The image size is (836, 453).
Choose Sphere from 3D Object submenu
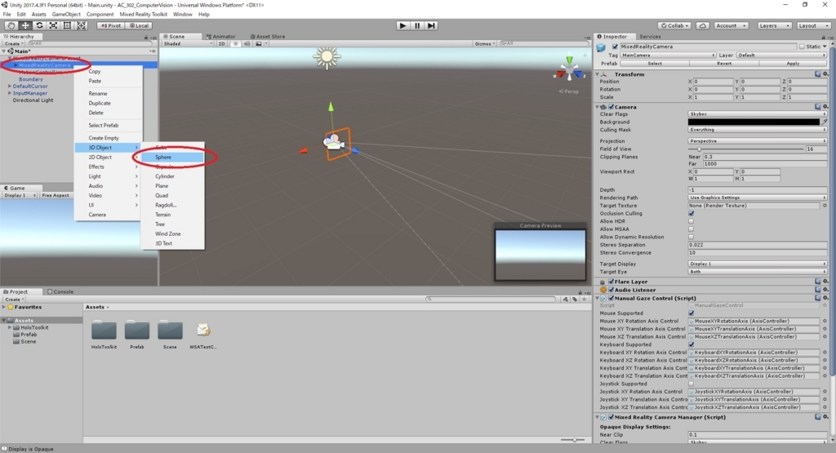coord(172,158)
